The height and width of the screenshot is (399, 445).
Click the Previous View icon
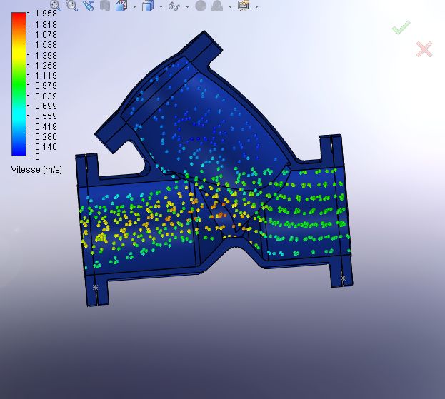89,6
